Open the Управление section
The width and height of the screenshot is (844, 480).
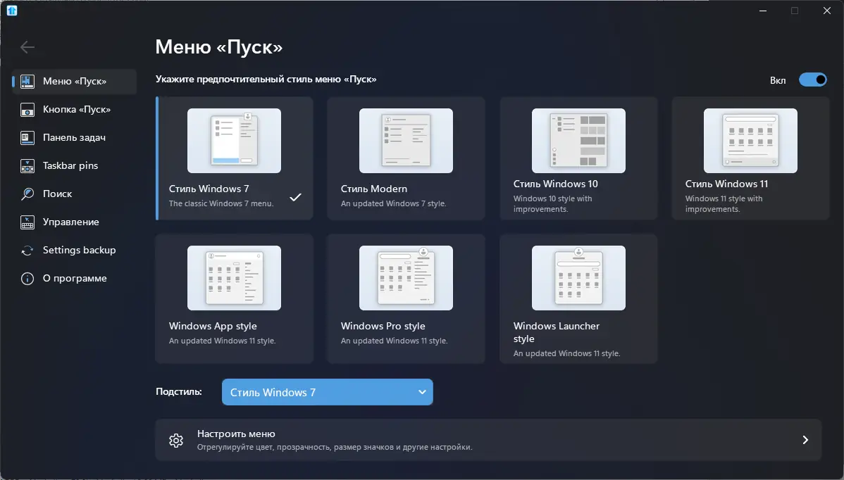pyautogui.click(x=74, y=222)
